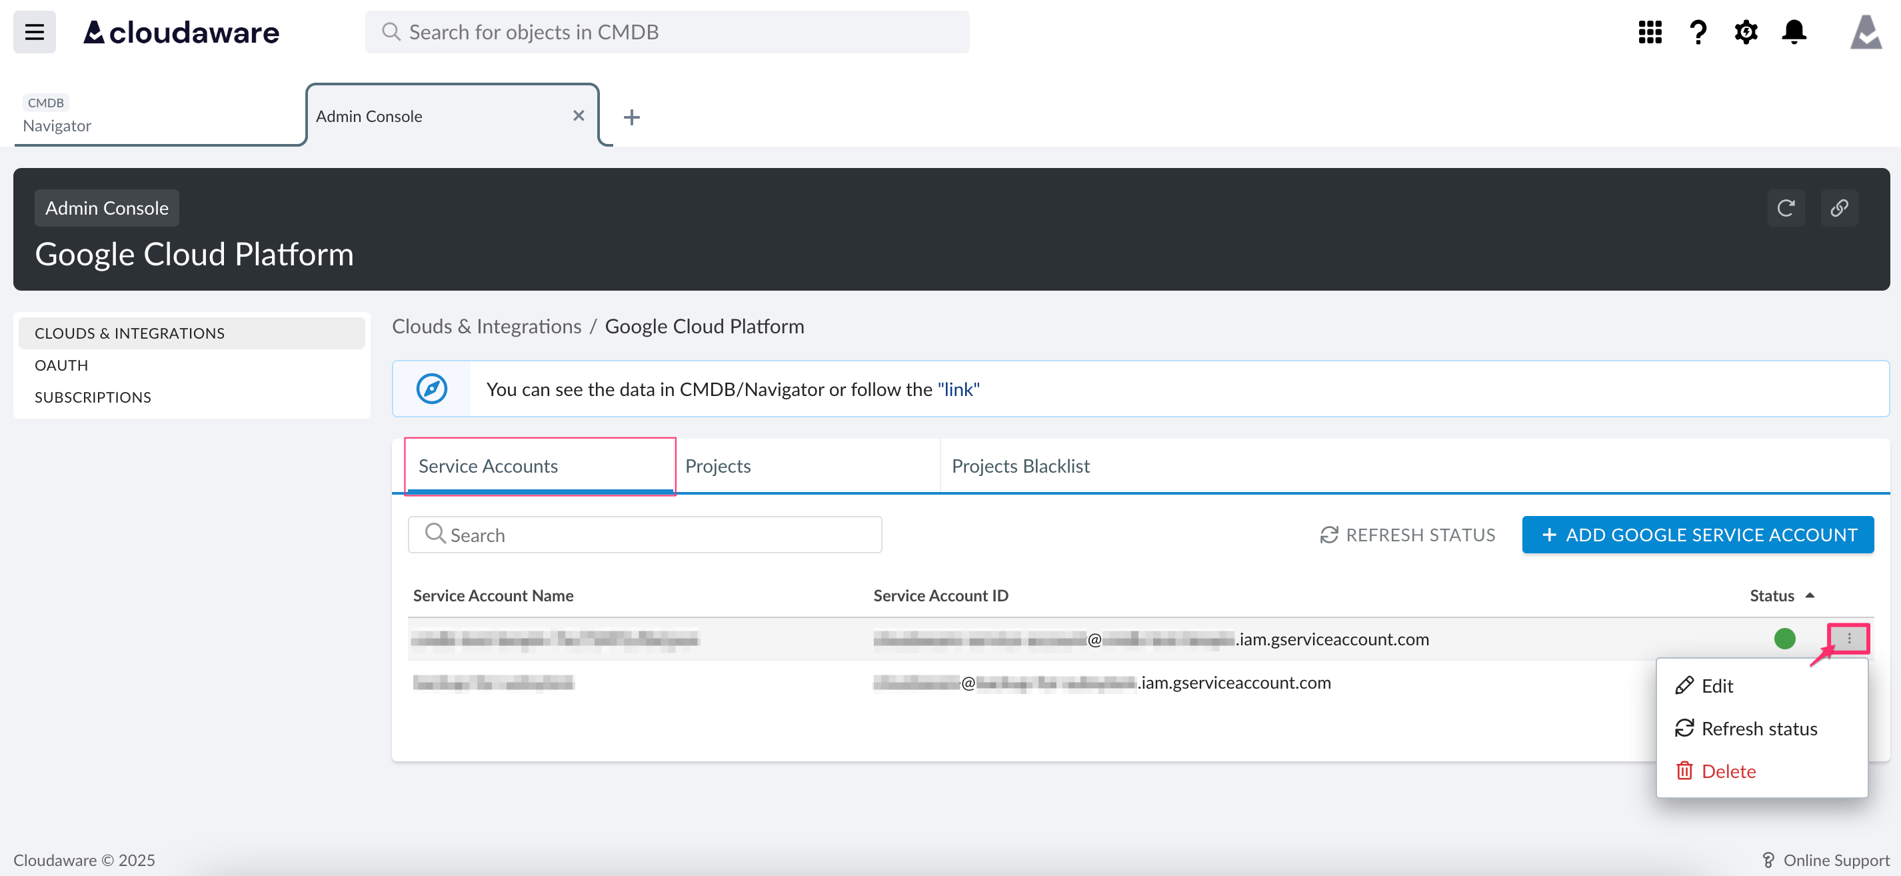This screenshot has height=876, width=1901.
Task: Open the settings gear icon
Action: [x=1746, y=32]
